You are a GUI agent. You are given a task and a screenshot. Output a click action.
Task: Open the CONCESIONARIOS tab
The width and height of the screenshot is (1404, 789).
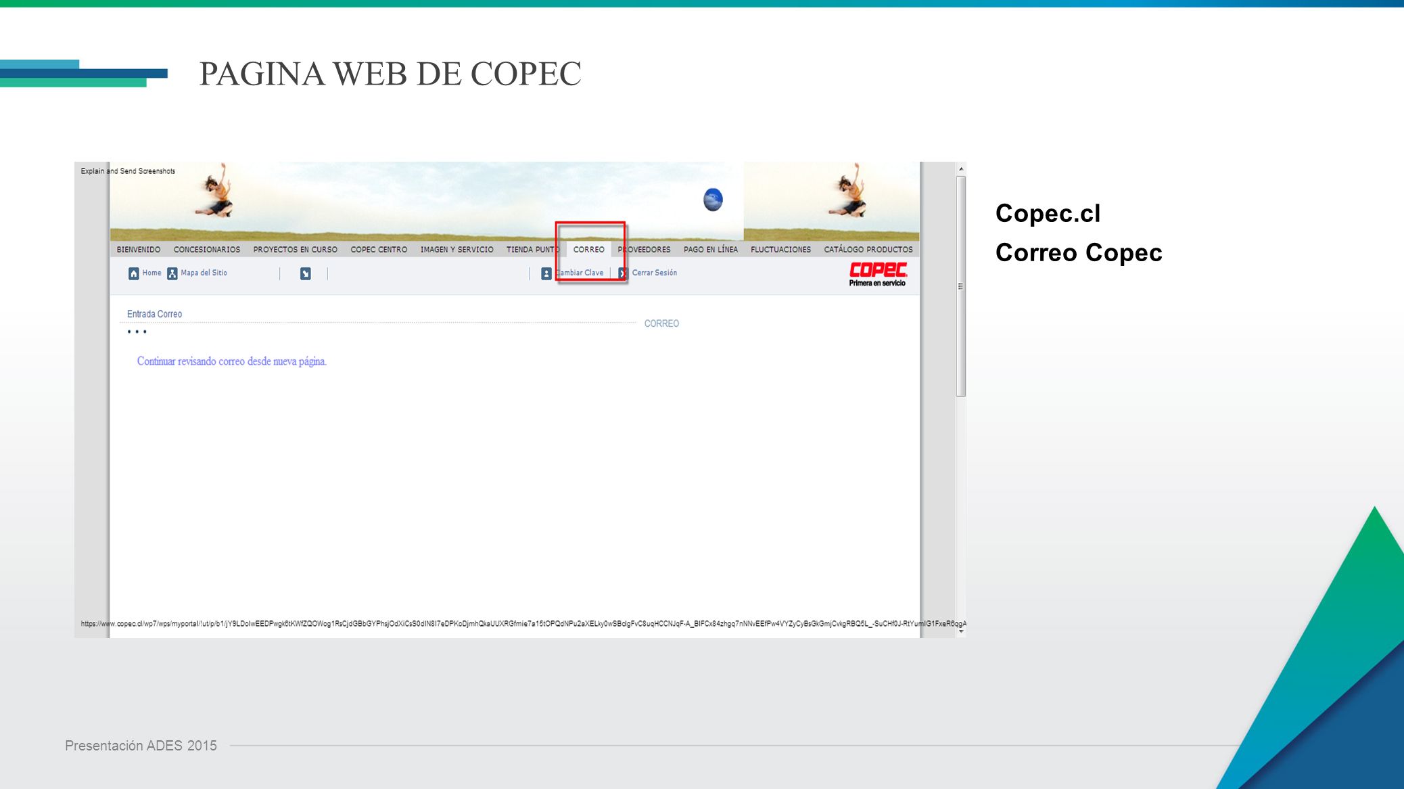[207, 250]
